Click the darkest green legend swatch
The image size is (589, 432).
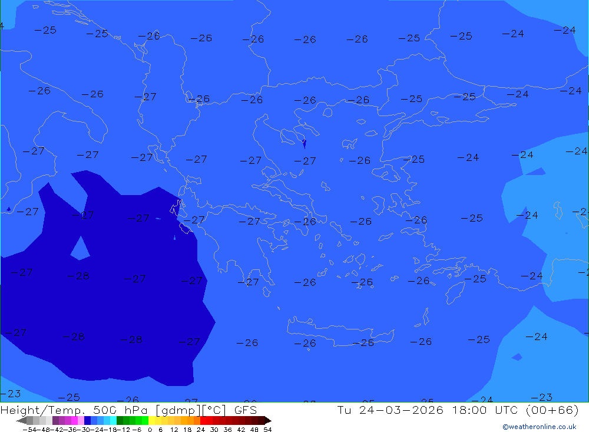[120, 421]
